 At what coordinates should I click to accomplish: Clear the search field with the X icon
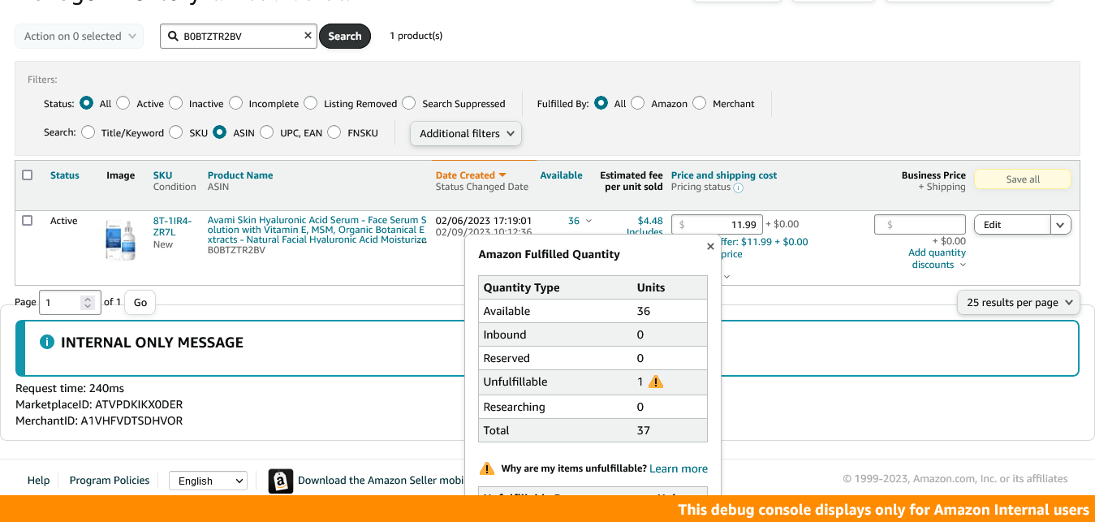pyautogui.click(x=308, y=36)
